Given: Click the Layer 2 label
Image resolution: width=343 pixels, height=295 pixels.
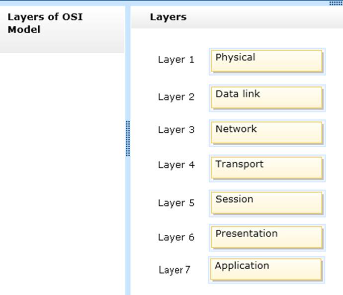Looking at the screenshot, I should (x=176, y=97).
